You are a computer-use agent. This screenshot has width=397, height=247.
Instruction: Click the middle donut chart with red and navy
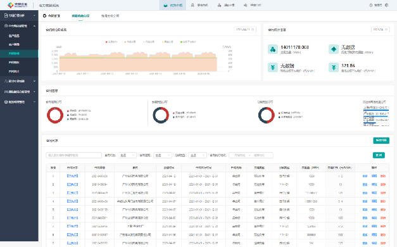point(161,115)
